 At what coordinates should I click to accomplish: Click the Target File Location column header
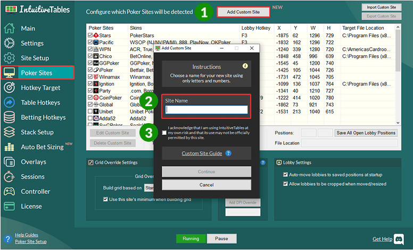[x=363, y=28]
